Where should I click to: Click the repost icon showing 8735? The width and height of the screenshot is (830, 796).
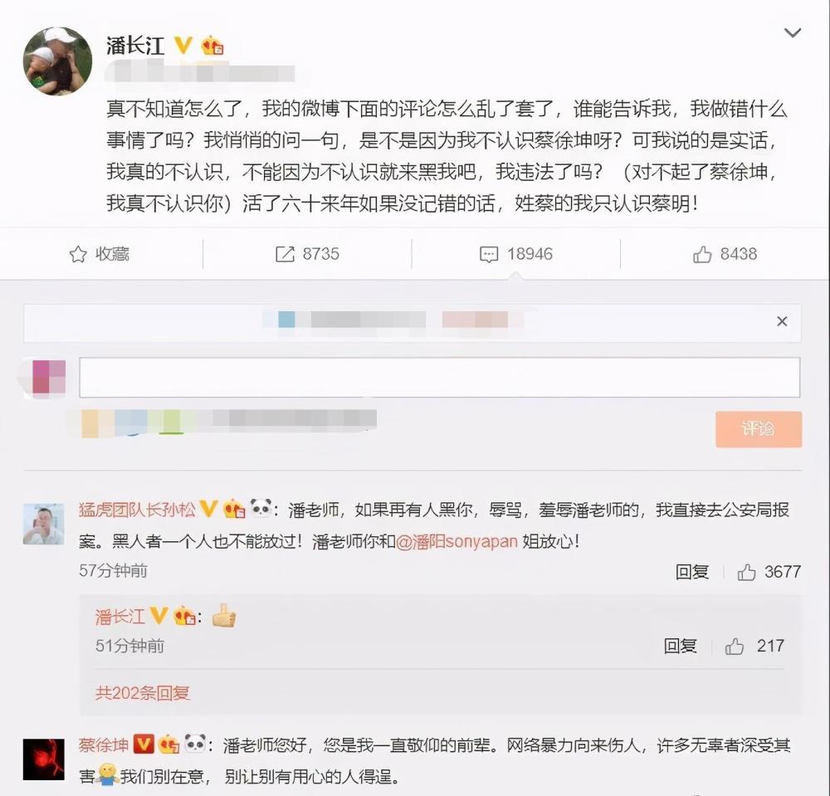285,254
